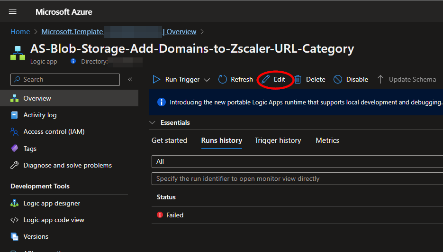Click the Delete trash can button
Image resolution: width=443 pixels, height=252 pixels.
(x=310, y=79)
